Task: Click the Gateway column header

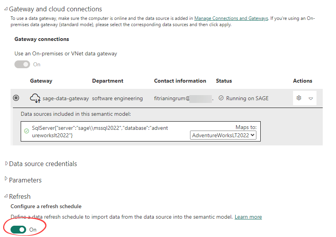Action: click(41, 81)
